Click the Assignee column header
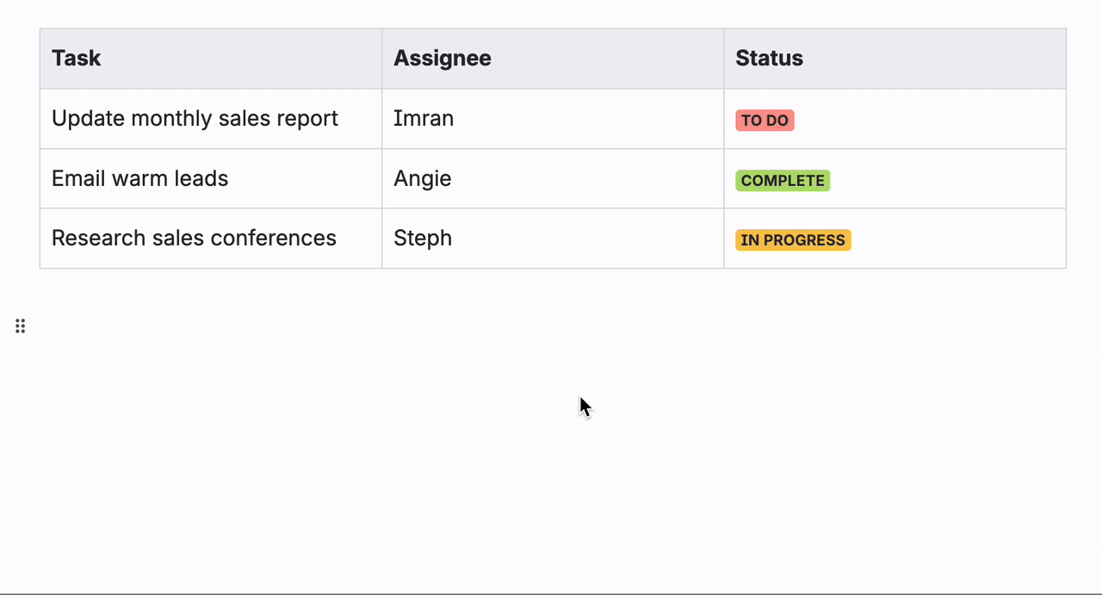 (x=443, y=58)
